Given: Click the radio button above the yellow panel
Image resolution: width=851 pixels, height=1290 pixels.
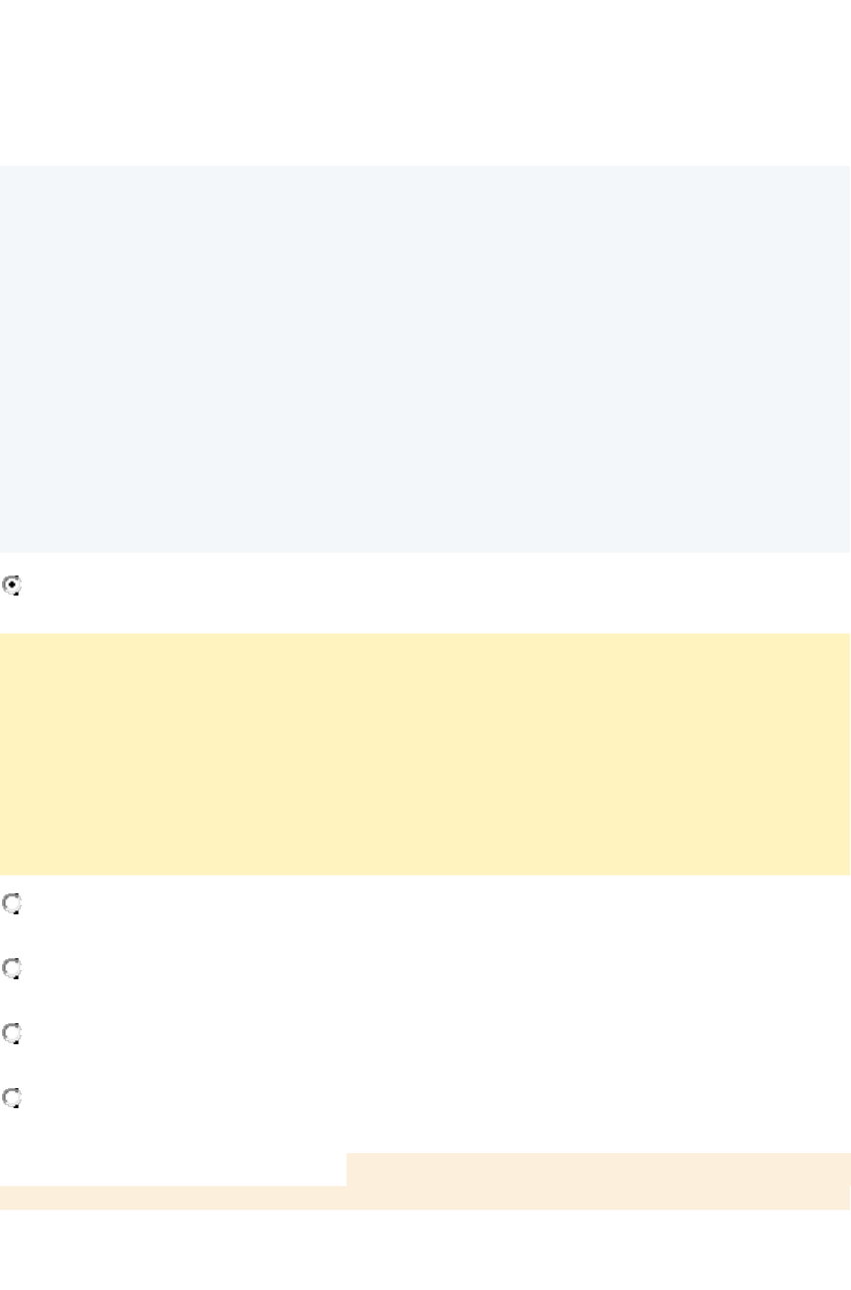Looking at the screenshot, I should [x=13, y=587].
